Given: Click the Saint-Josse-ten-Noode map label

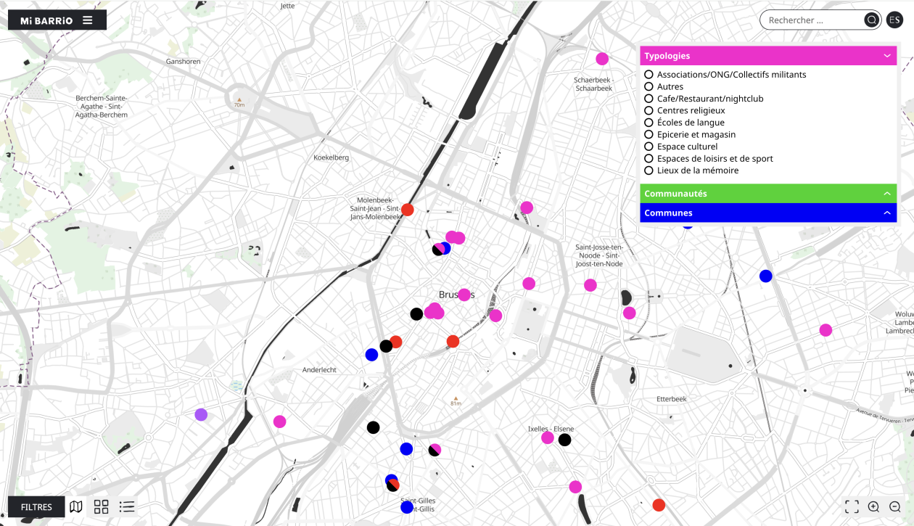Looking at the screenshot, I should tap(599, 255).
